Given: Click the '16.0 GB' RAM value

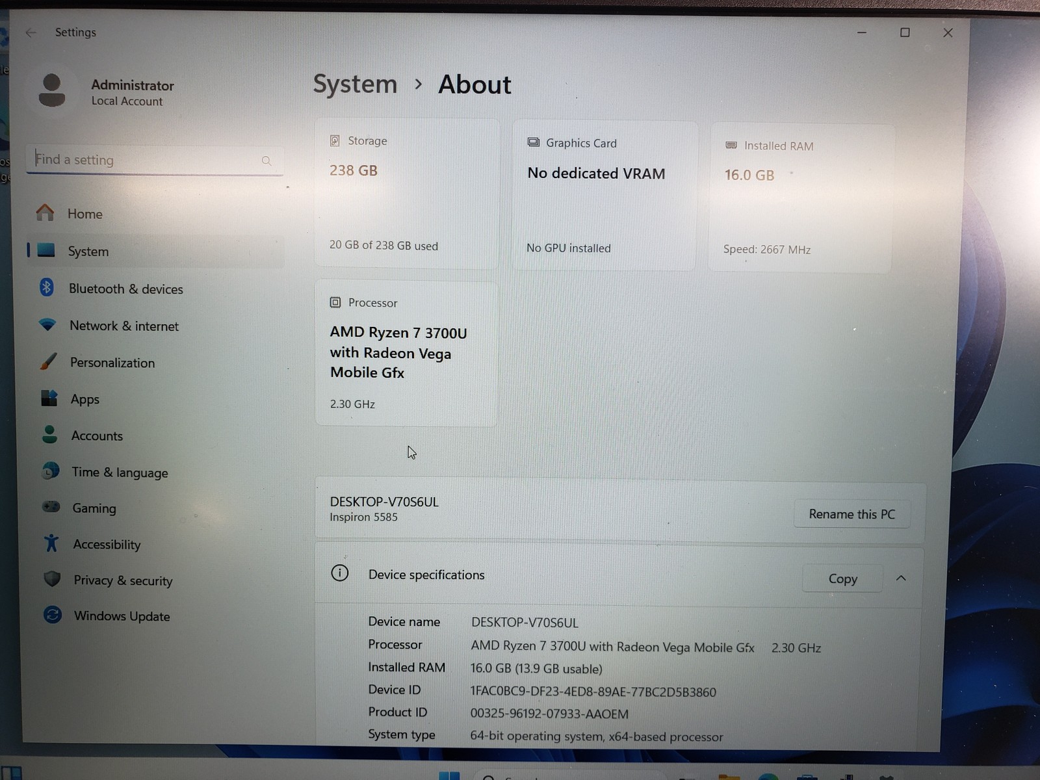Looking at the screenshot, I should pyautogui.click(x=749, y=175).
